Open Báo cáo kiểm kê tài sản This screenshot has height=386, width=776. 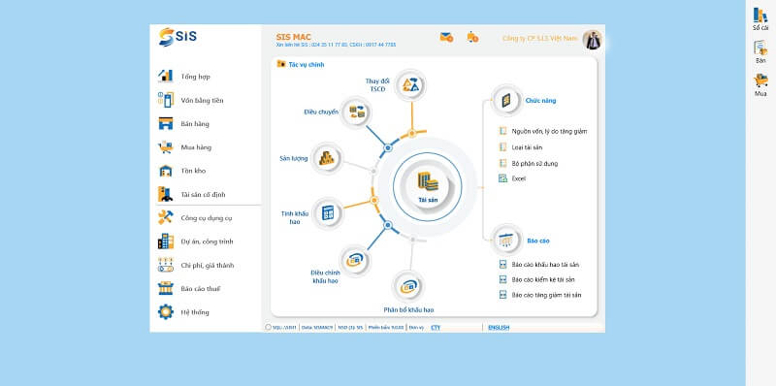[x=537, y=279]
